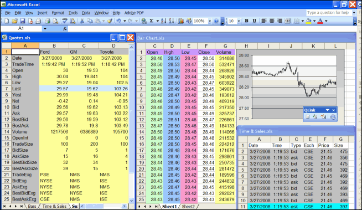Click the Print Preview icon

pos(55,21)
